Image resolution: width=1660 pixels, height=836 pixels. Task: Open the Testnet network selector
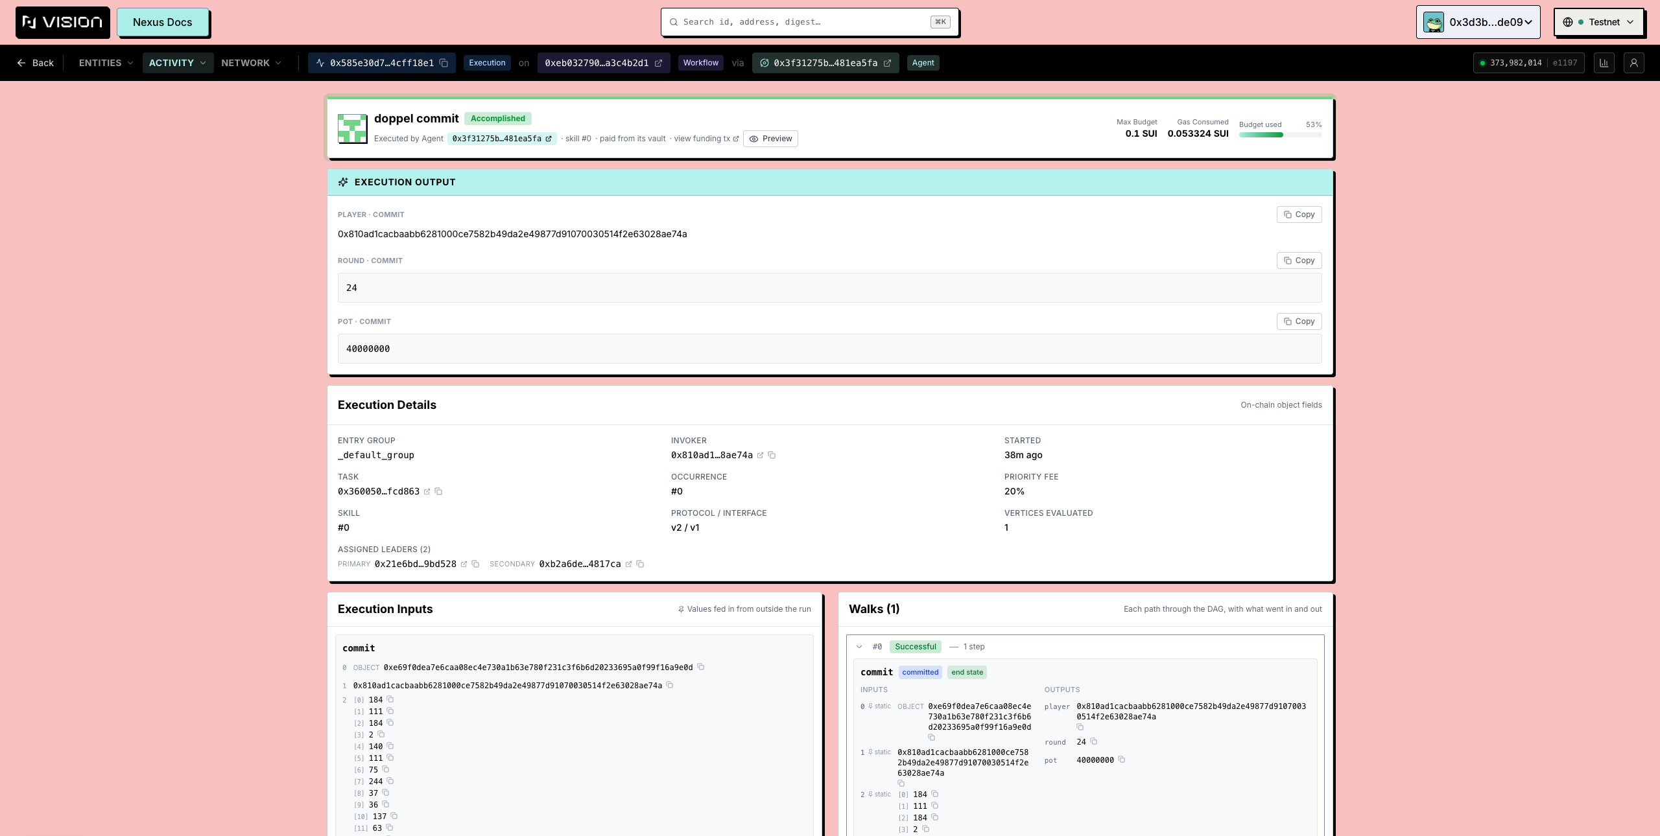[1598, 22]
